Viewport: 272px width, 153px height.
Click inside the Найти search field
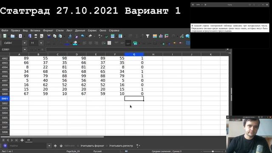pyautogui.click(x=28, y=146)
